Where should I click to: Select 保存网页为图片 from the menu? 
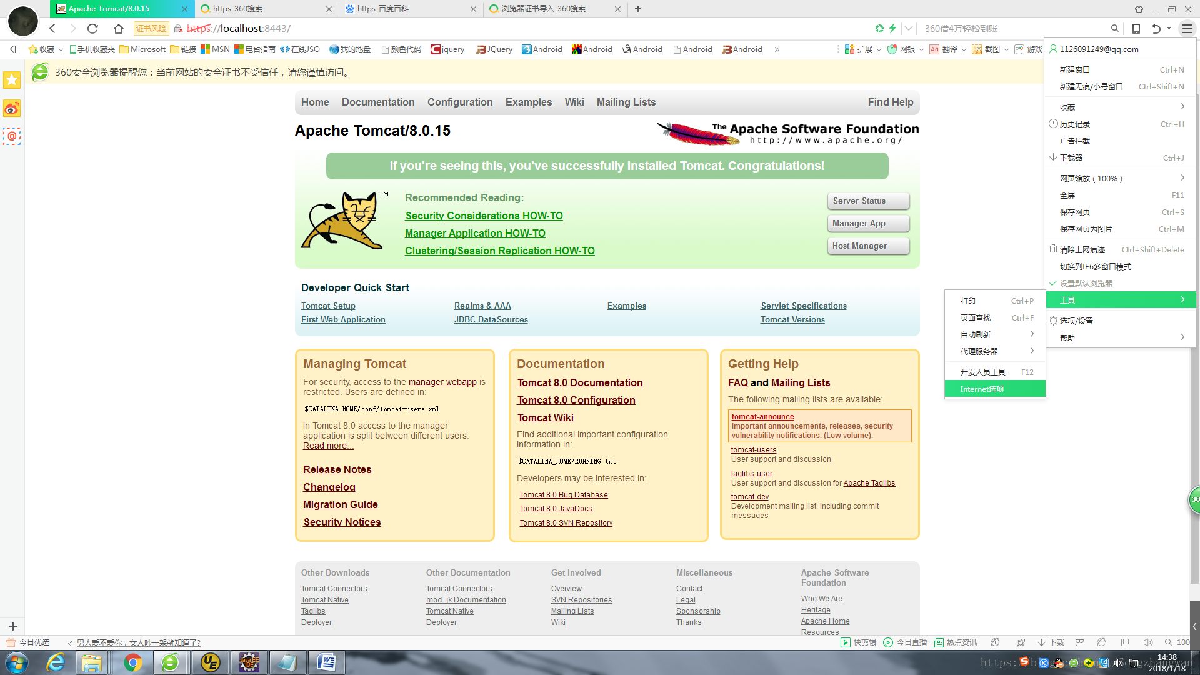1120,229
